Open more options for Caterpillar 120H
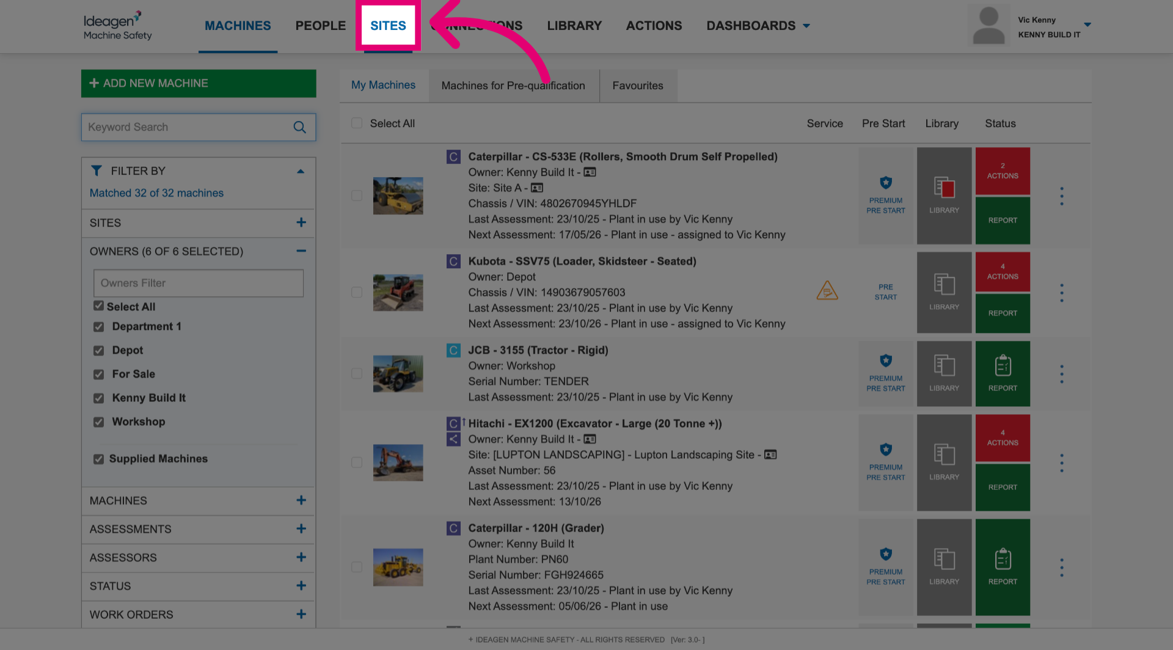 pos(1062,568)
